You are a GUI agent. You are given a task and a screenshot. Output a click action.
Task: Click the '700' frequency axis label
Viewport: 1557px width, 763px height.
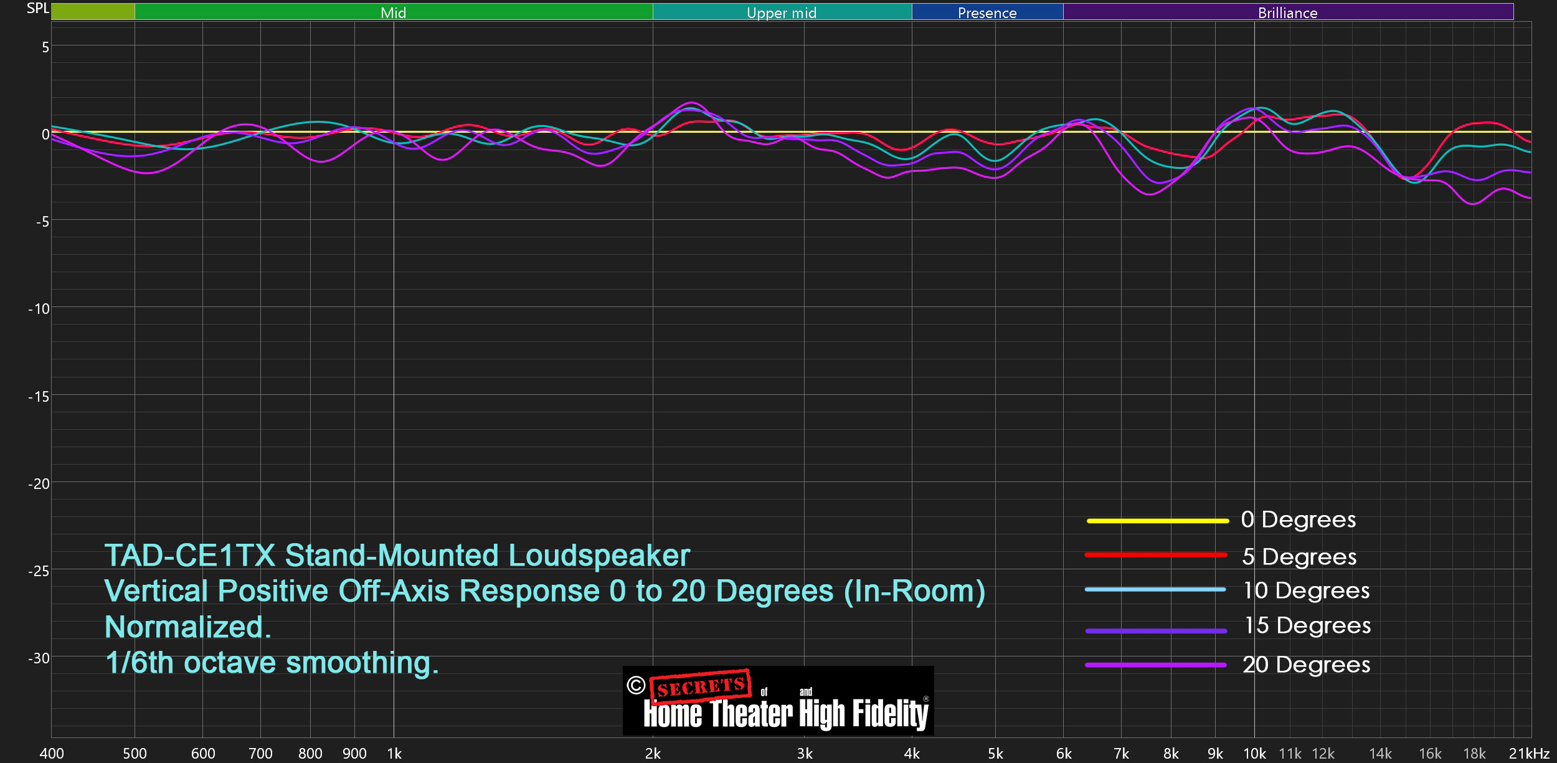(x=260, y=754)
